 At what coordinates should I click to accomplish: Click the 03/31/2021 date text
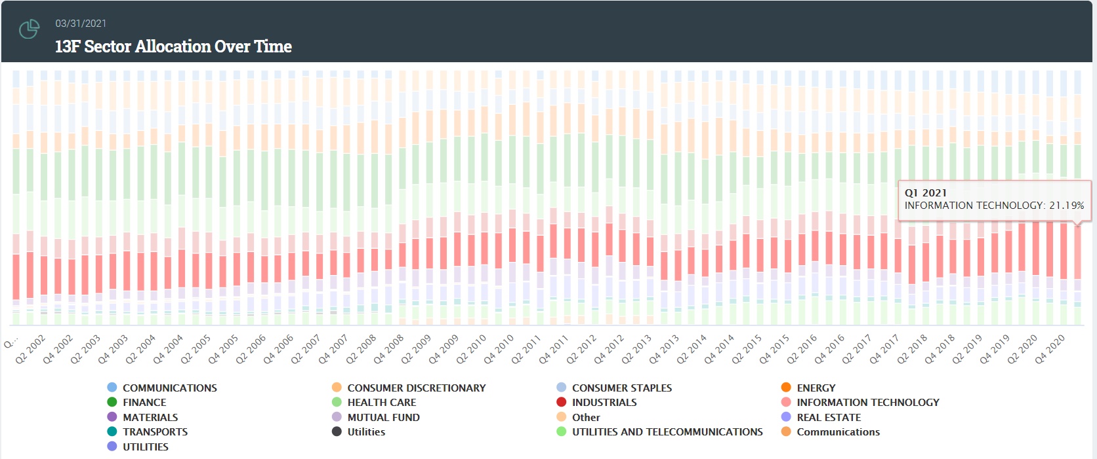pos(81,24)
